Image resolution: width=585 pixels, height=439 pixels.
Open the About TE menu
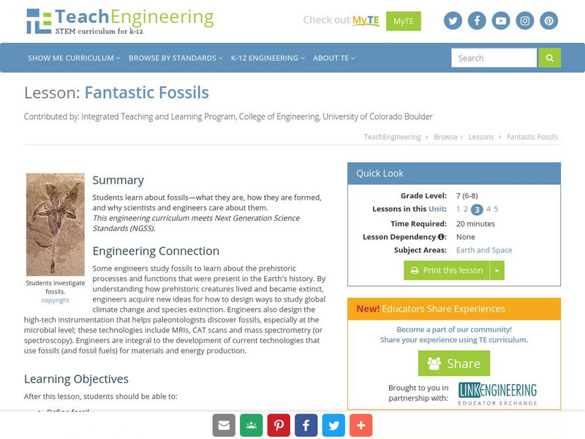tap(334, 58)
